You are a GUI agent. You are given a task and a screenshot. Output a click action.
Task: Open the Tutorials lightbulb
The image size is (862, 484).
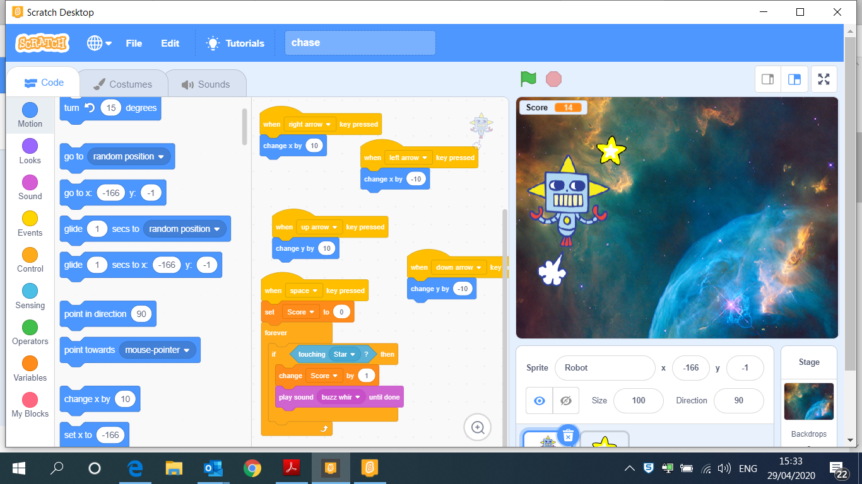[235, 43]
